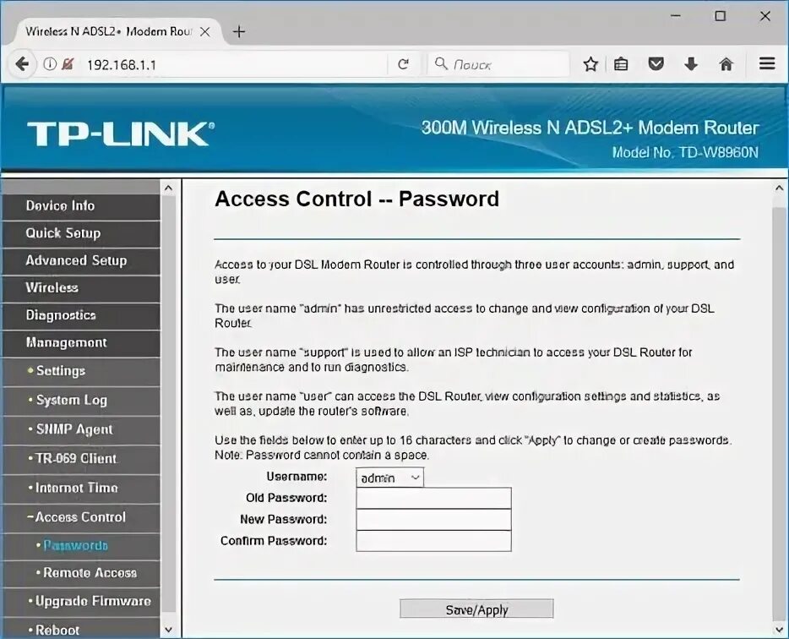Open System Log page
This screenshot has width=789, height=639.
click(x=81, y=401)
